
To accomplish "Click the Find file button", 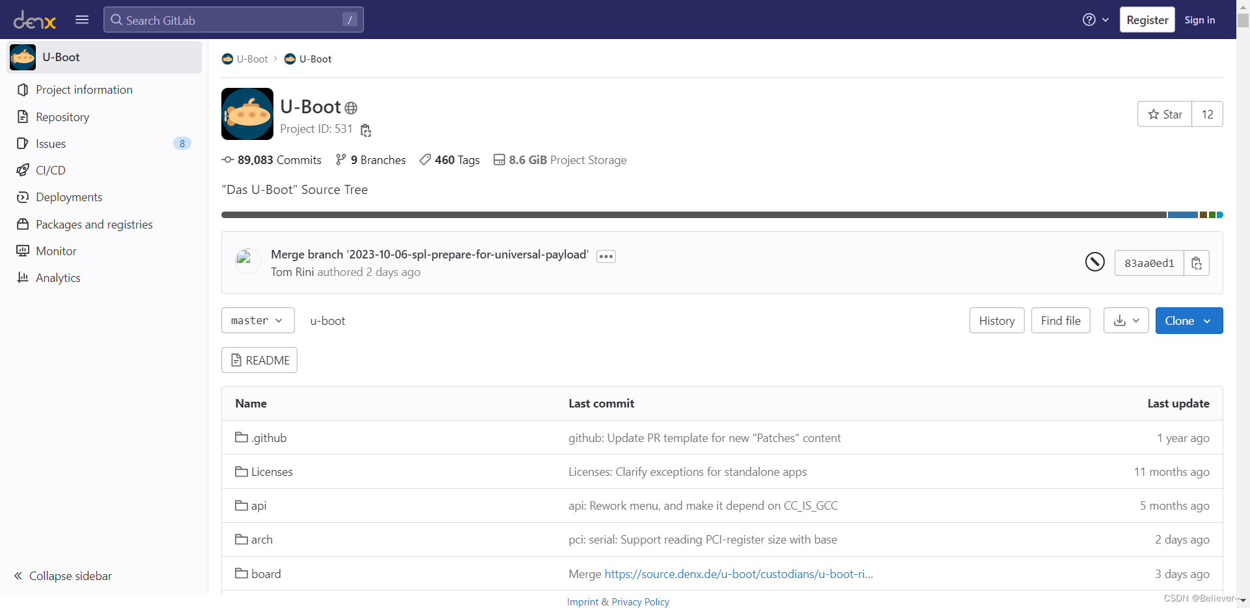I will (x=1061, y=320).
